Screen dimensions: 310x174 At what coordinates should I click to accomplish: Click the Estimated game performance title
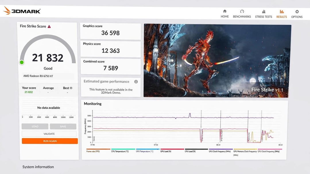106,81
